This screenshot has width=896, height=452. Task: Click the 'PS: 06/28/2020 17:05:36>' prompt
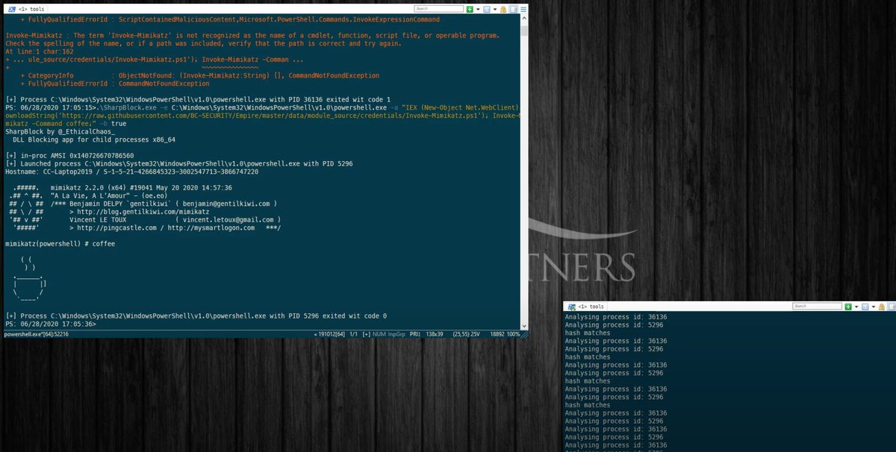point(50,324)
